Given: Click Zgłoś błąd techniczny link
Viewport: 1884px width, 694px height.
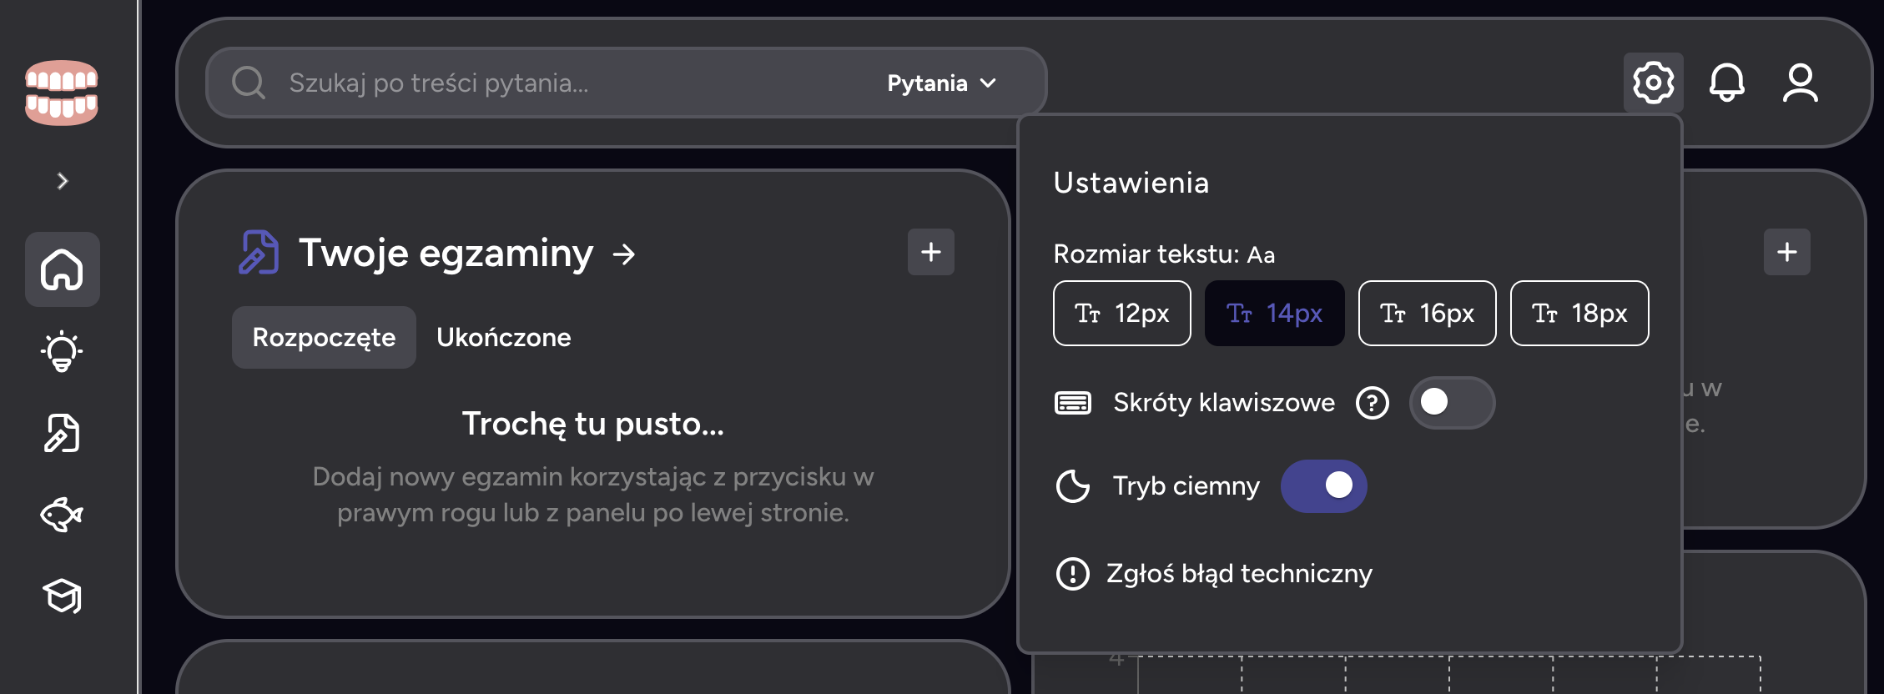Looking at the screenshot, I should pos(1238,574).
